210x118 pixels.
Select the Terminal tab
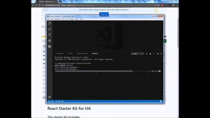pos(95,53)
